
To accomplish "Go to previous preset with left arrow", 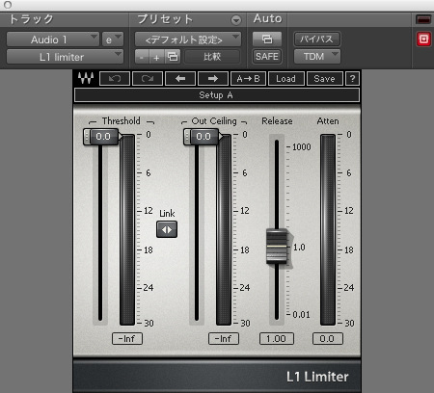I will 180,79.
